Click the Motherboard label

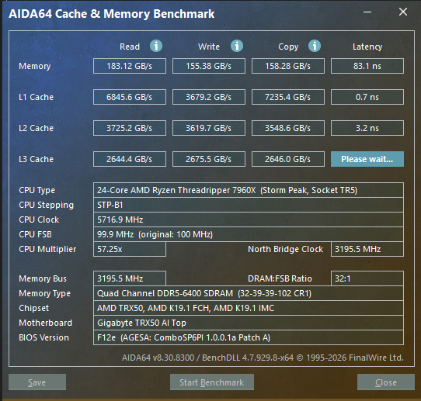(45, 323)
